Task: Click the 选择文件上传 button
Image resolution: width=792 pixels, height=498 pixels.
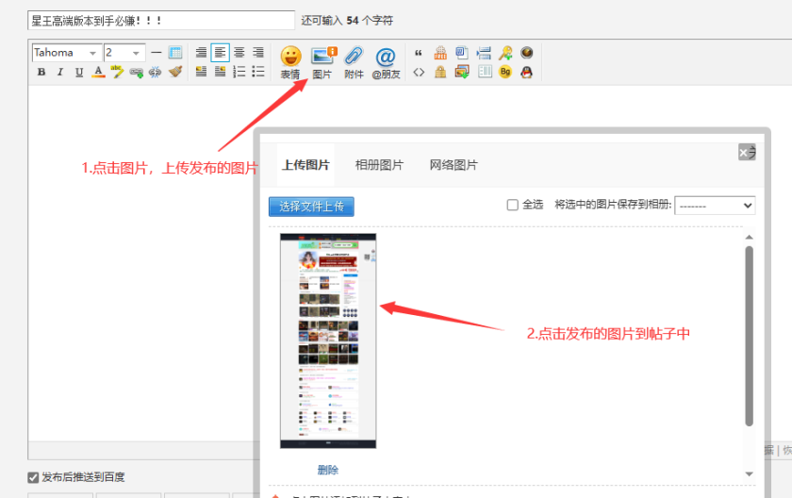Action: tap(311, 206)
